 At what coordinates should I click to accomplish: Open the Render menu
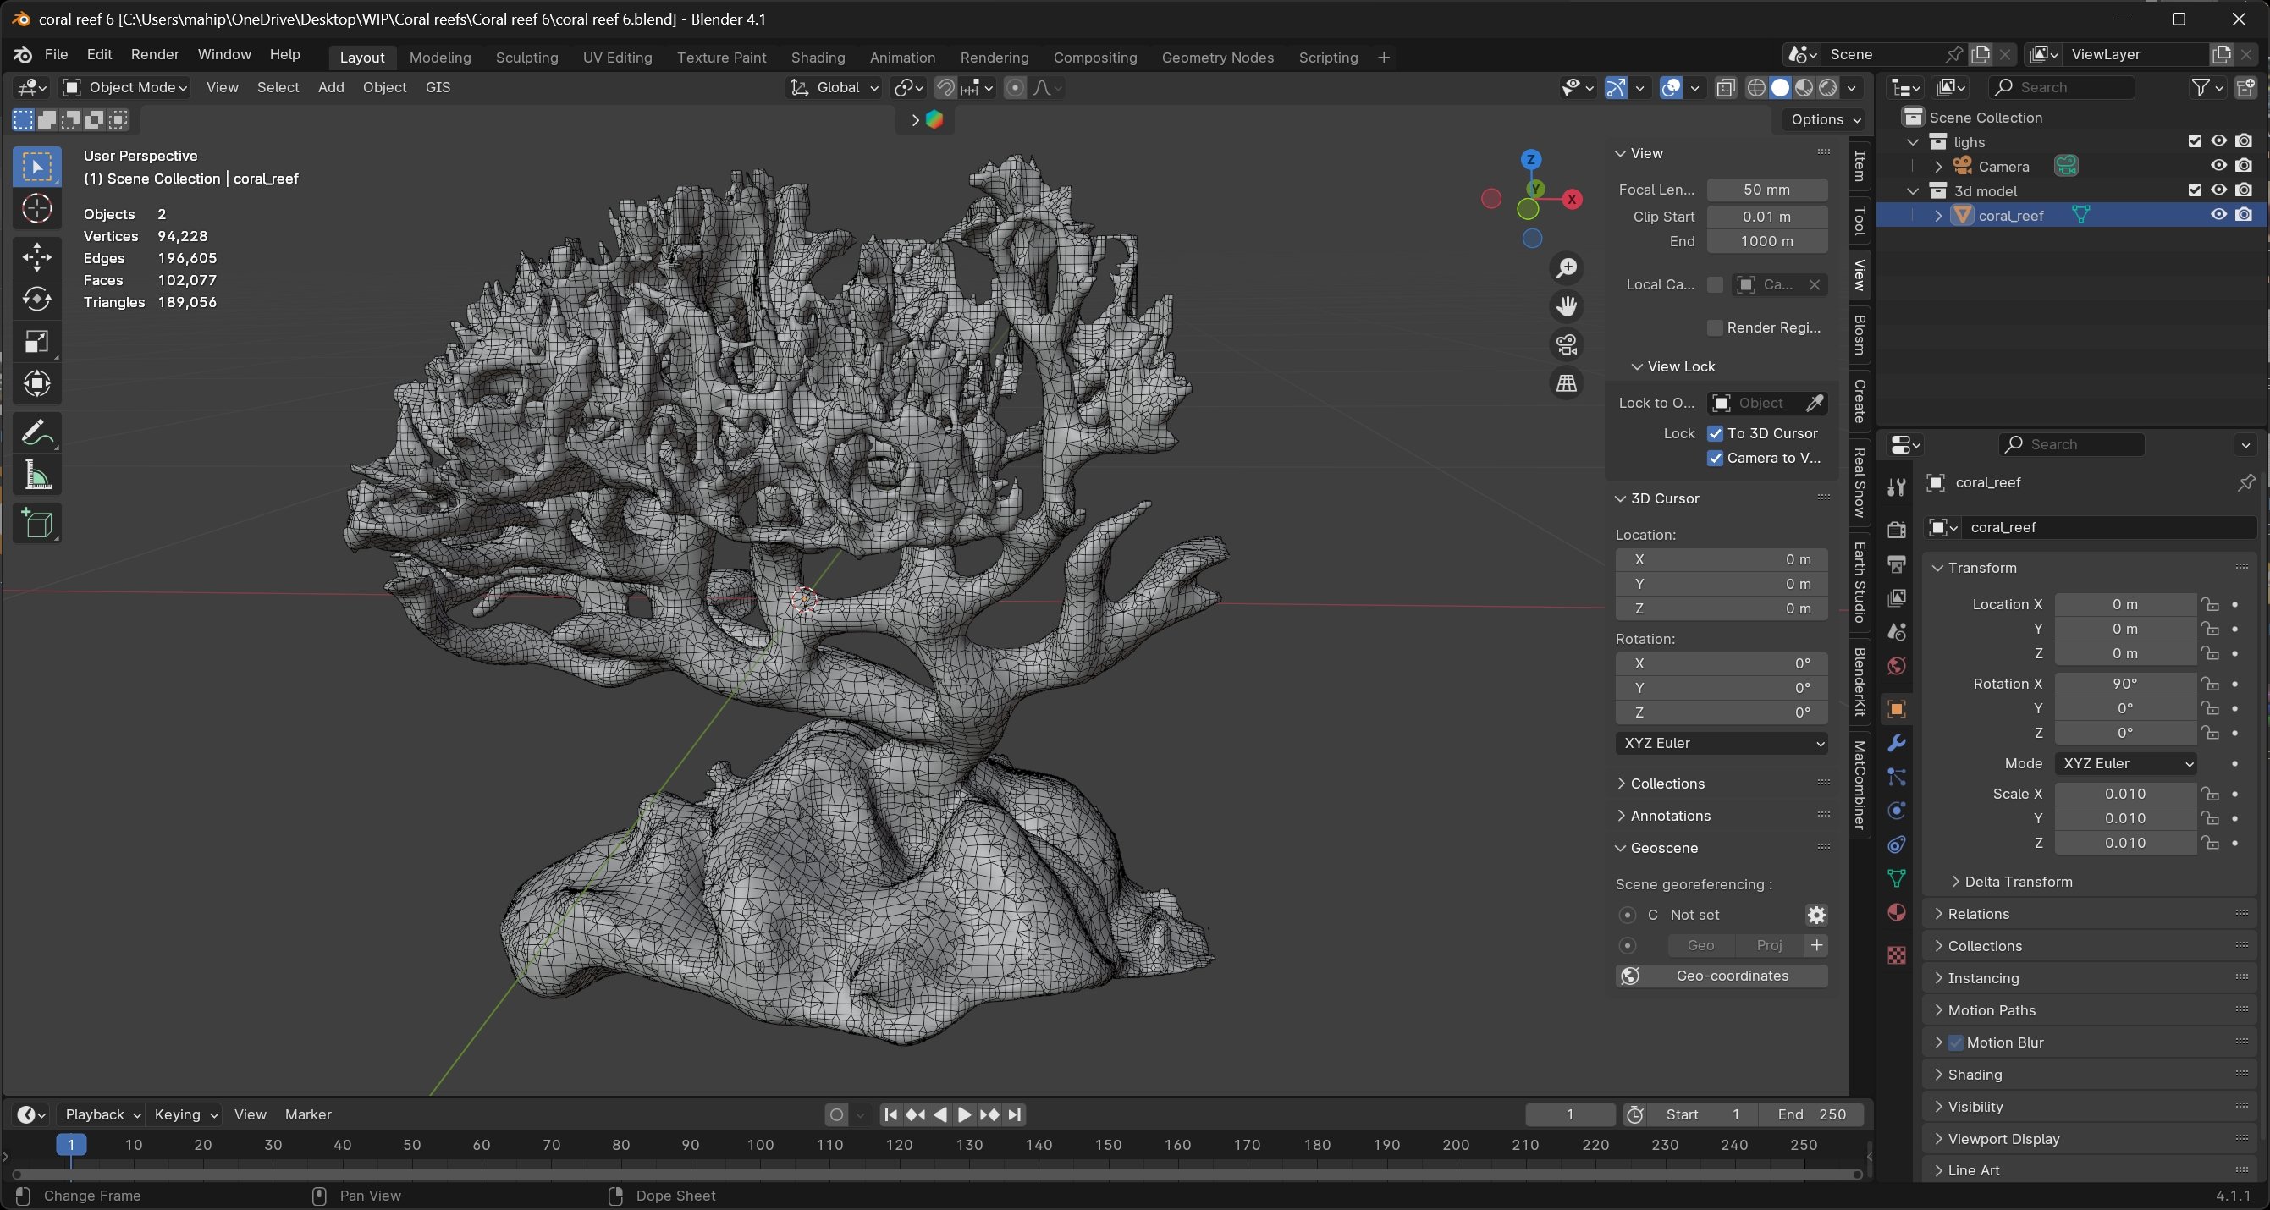pos(155,55)
